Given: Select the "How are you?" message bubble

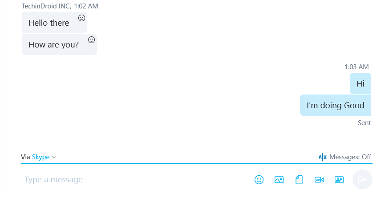Looking at the screenshot, I should point(60,44).
